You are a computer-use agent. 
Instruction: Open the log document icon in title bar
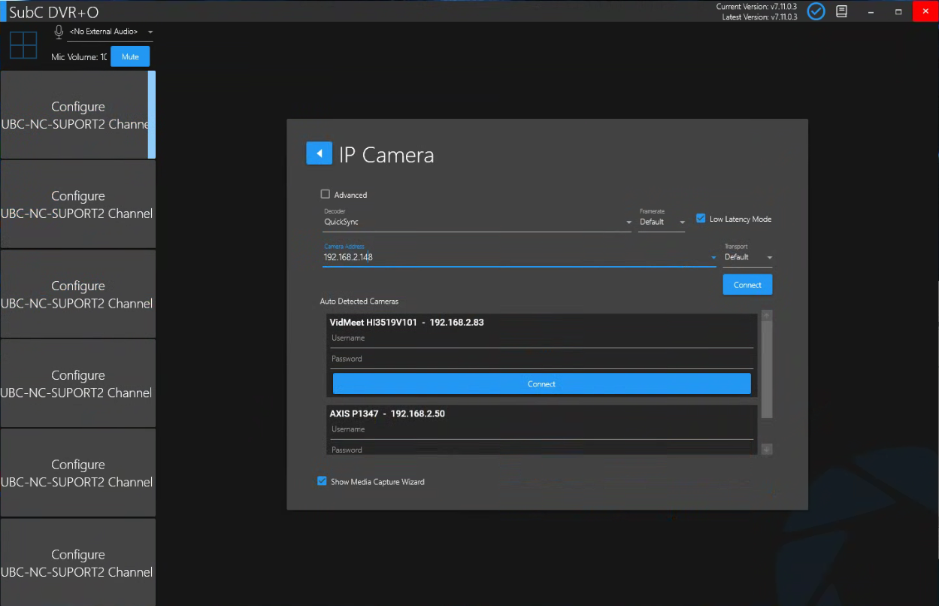click(842, 11)
